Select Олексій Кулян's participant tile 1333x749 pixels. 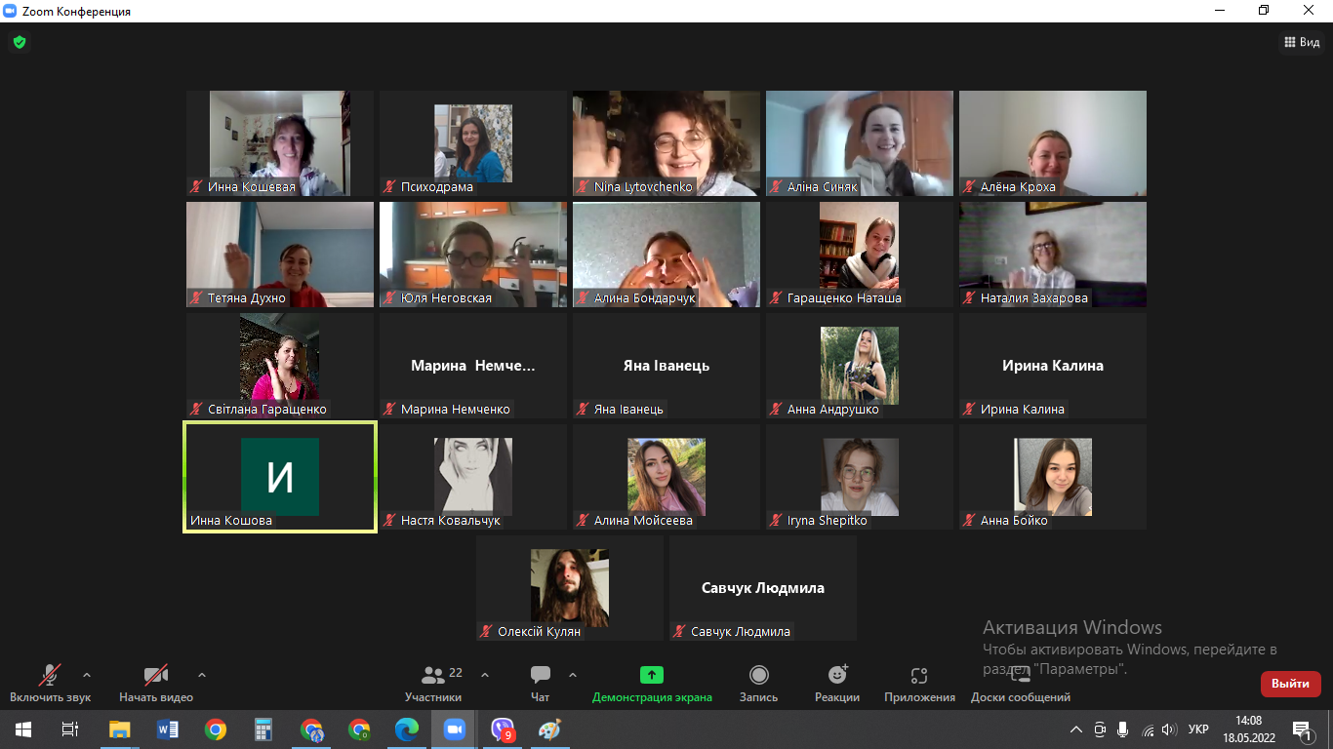(x=569, y=588)
